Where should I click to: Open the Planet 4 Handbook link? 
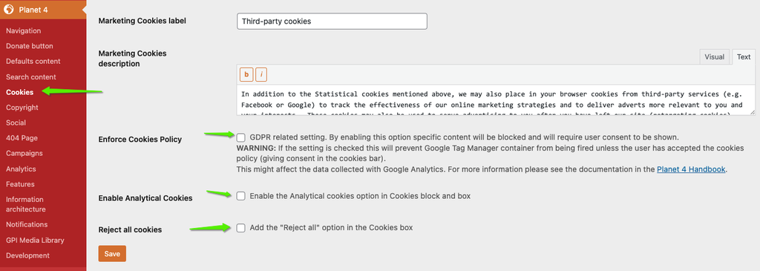(691, 170)
